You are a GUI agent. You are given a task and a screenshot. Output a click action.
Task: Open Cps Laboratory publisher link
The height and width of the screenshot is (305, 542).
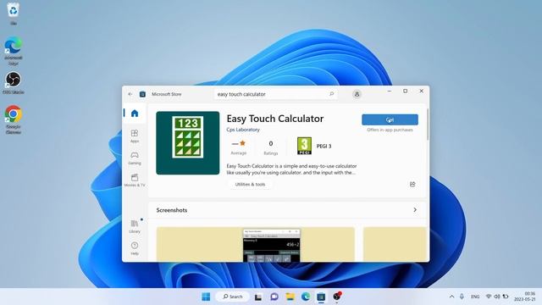243,130
